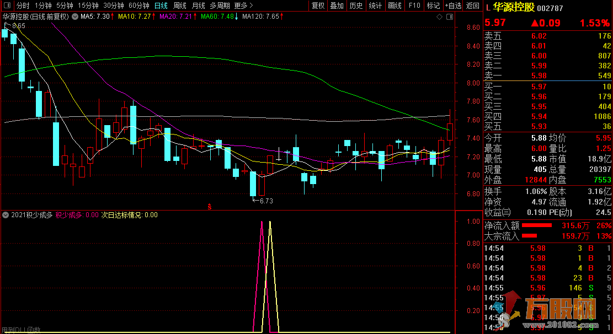Click the 市值 18.9亿 value
Viewport: 613px width, 334px height.
(x=599, y=159)
